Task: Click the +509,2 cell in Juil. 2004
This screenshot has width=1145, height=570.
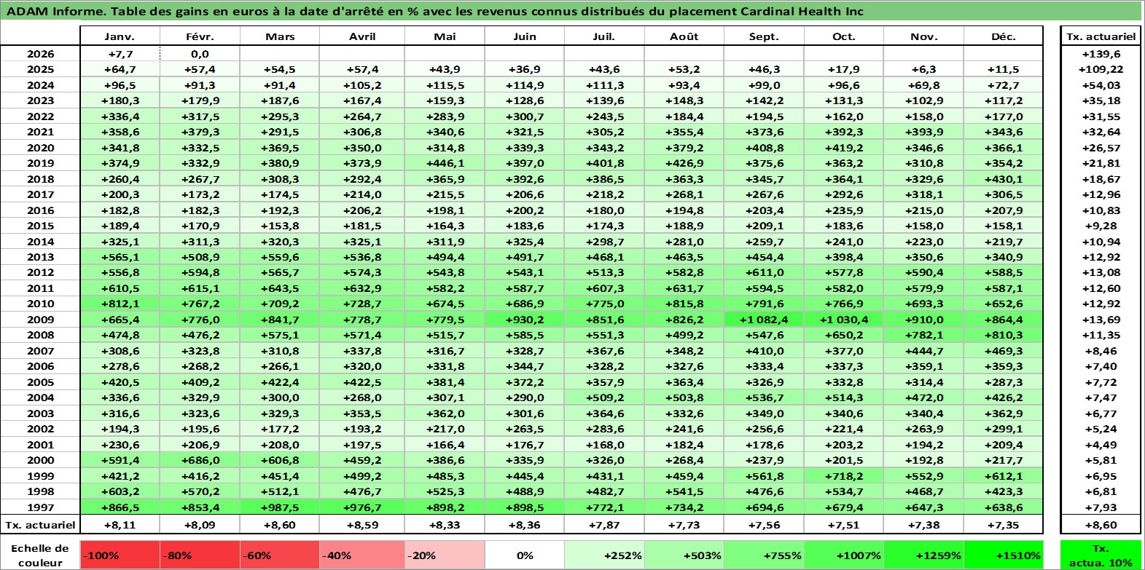Action: 604,397
